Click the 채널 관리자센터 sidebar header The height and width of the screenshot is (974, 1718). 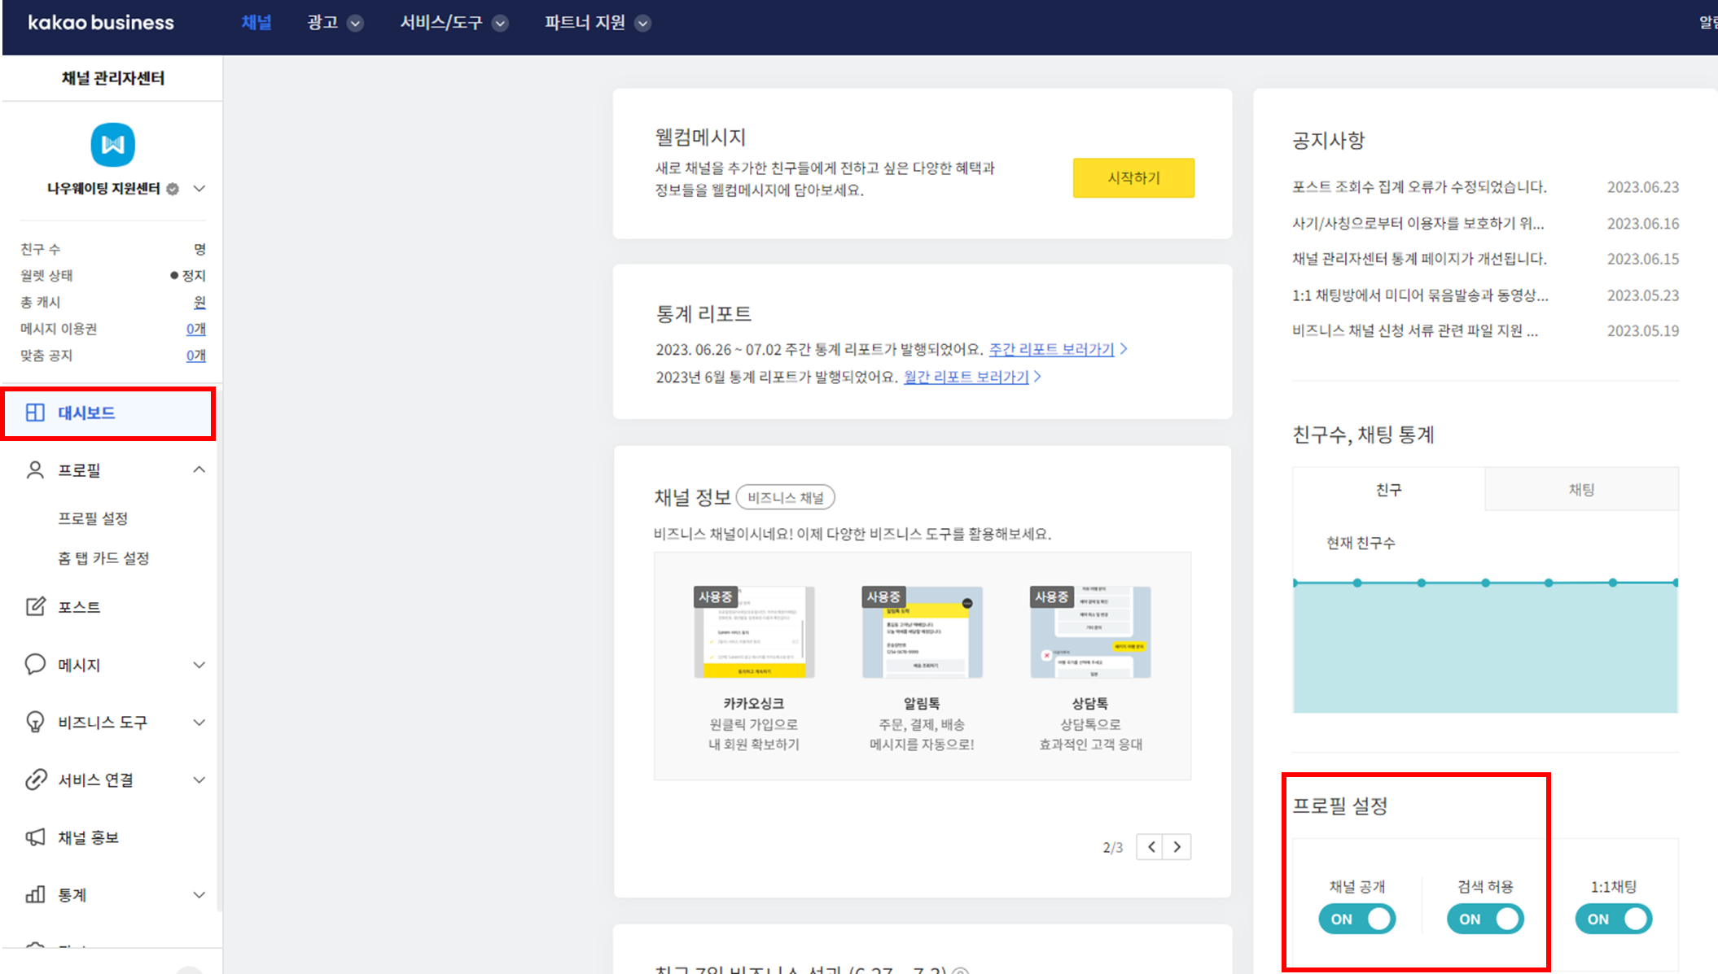[x=113, y=78]
